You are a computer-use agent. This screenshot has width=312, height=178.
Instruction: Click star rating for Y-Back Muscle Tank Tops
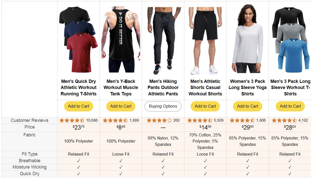pyautogui.click(x=115, y=120)
